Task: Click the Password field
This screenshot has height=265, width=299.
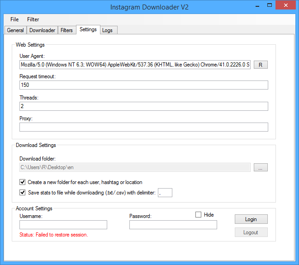Action: 173,225
